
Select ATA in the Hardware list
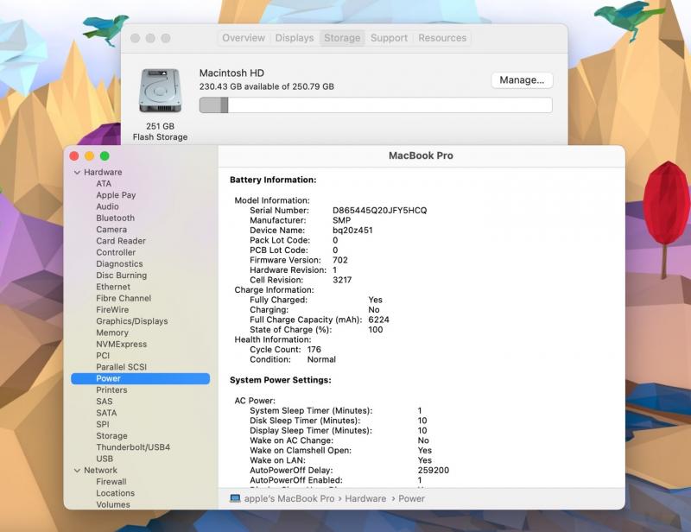(104, 183)
